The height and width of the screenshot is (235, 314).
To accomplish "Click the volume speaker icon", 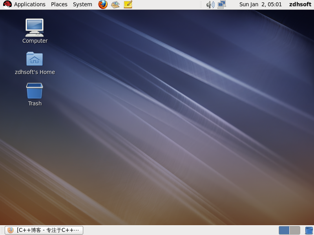I will [210, 4].
